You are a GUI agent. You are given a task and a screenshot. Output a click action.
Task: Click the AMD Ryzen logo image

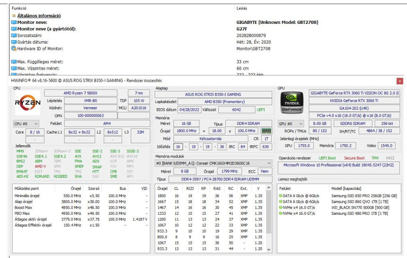(x=27, y=103)
